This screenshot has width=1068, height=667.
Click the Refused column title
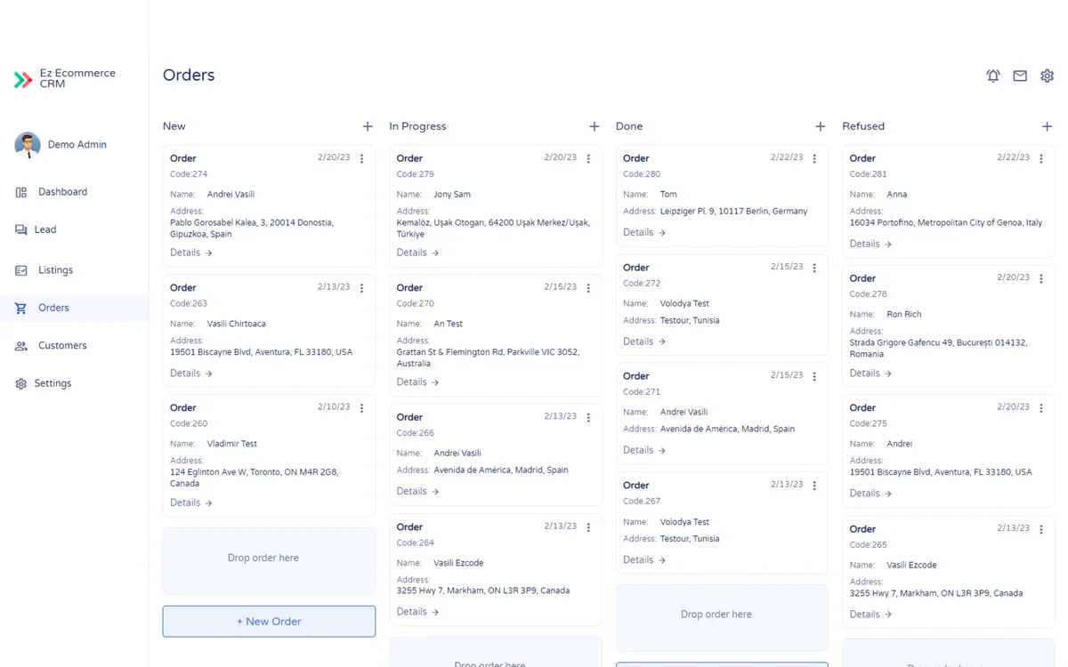pos(863,126)
